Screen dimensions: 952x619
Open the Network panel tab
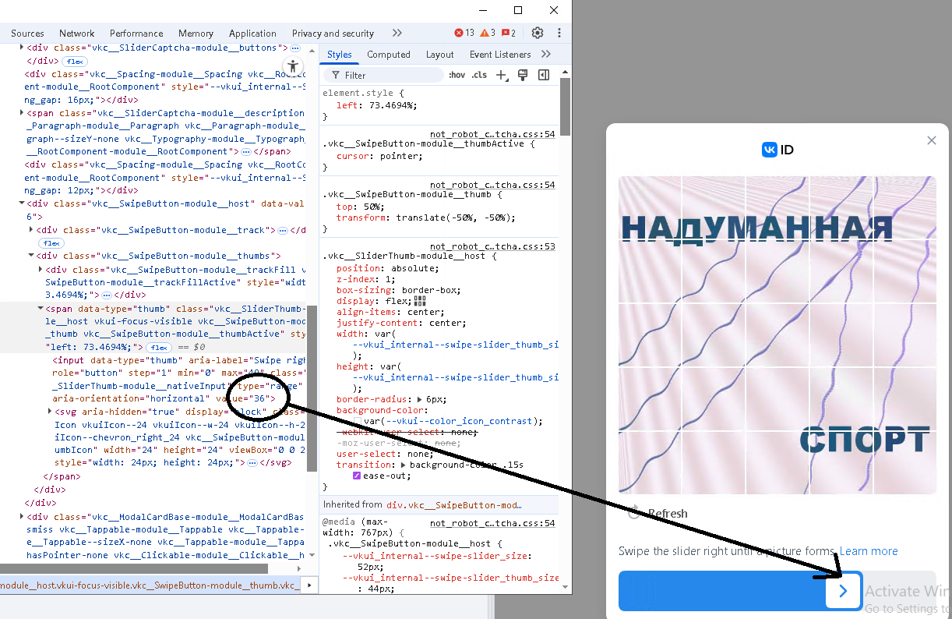(77, 33)
